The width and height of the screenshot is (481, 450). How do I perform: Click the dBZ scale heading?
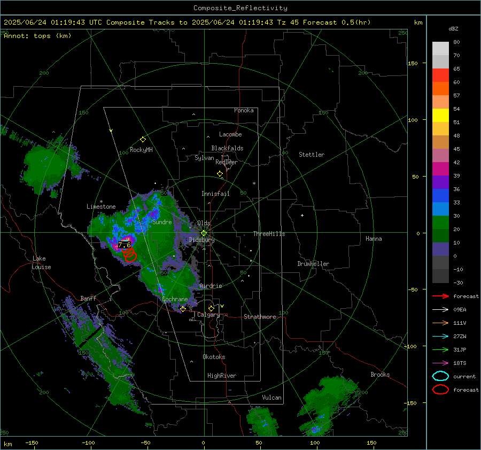pyautogui.click(x=453, y=28)
